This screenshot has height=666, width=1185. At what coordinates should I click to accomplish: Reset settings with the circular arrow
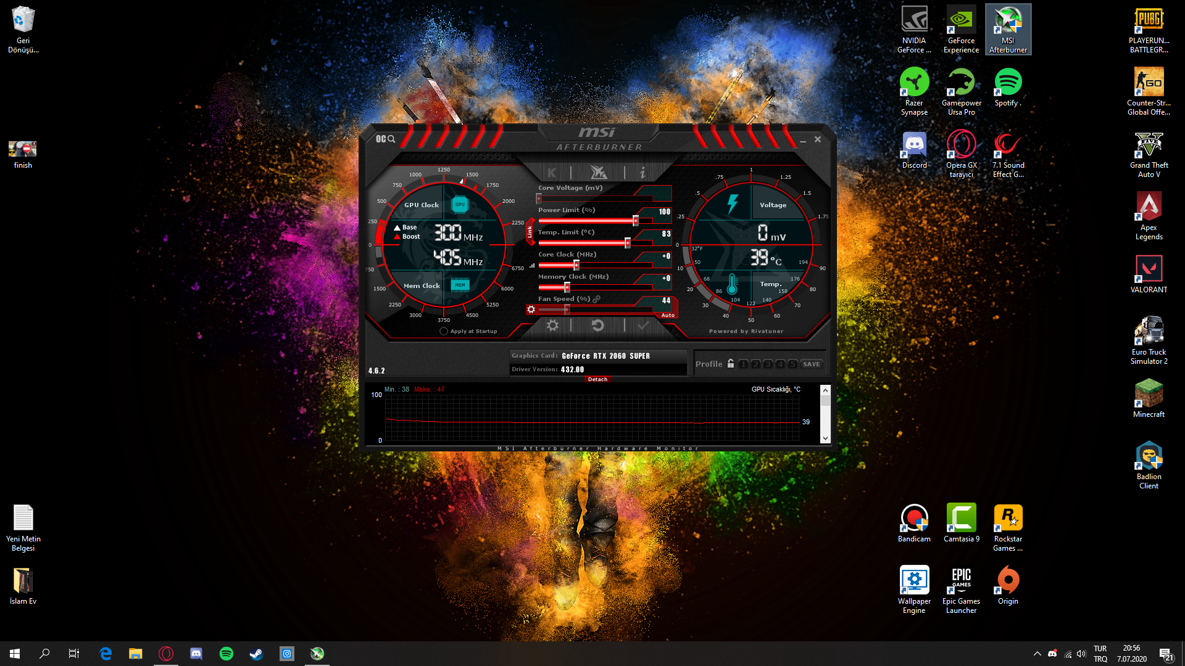point(597,325)
